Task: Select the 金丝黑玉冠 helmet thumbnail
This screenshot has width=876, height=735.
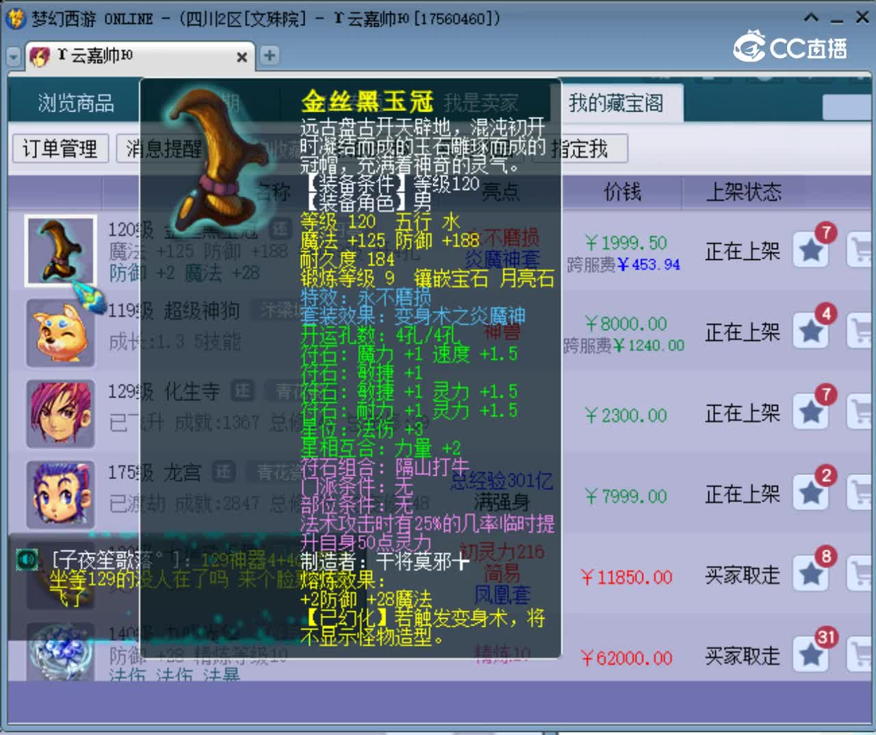Action: pos(60,250)
